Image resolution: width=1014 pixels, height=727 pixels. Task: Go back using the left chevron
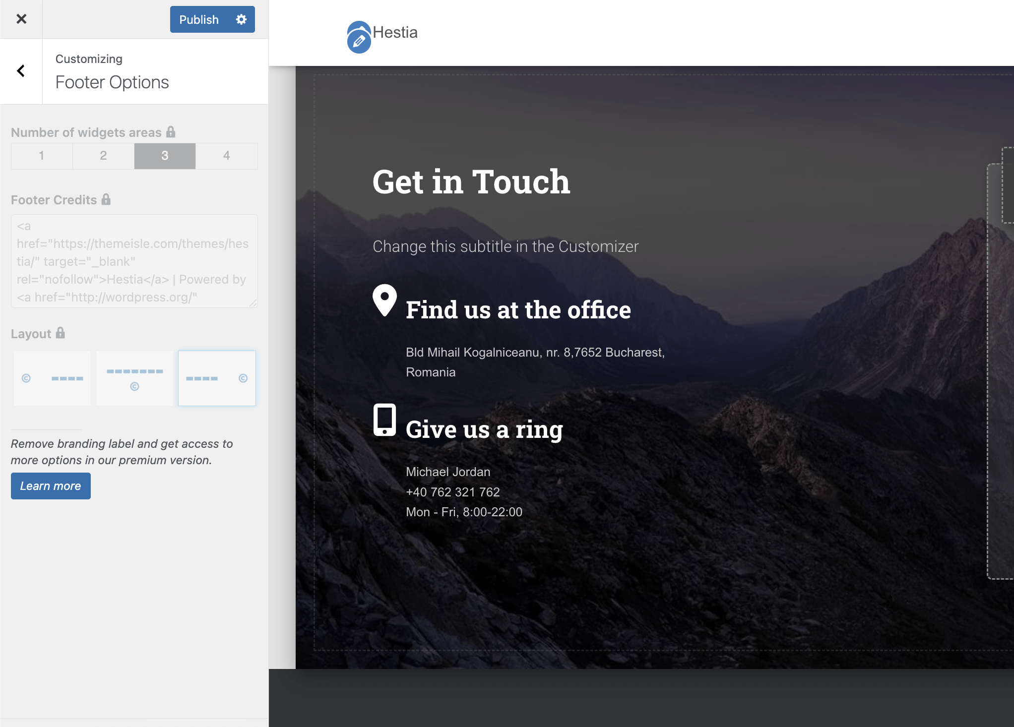(x=21, y=71)
